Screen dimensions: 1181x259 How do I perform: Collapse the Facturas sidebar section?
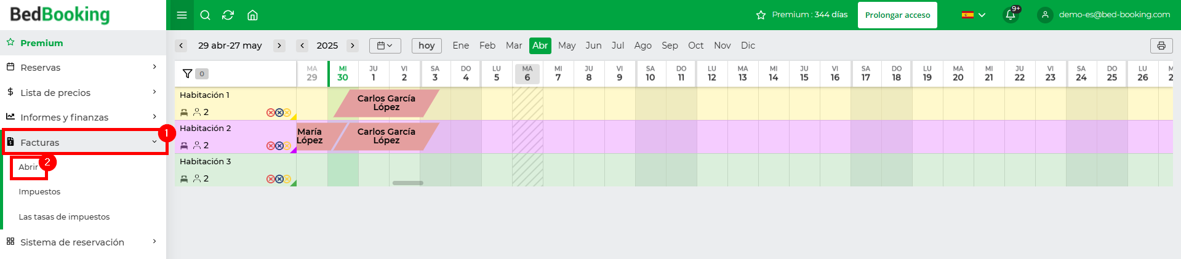pos(83,142)
